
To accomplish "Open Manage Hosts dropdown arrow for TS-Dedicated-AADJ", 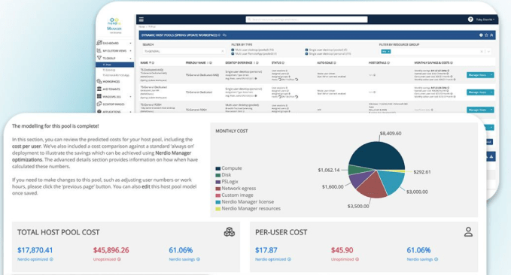I will [x=491, y=75].
